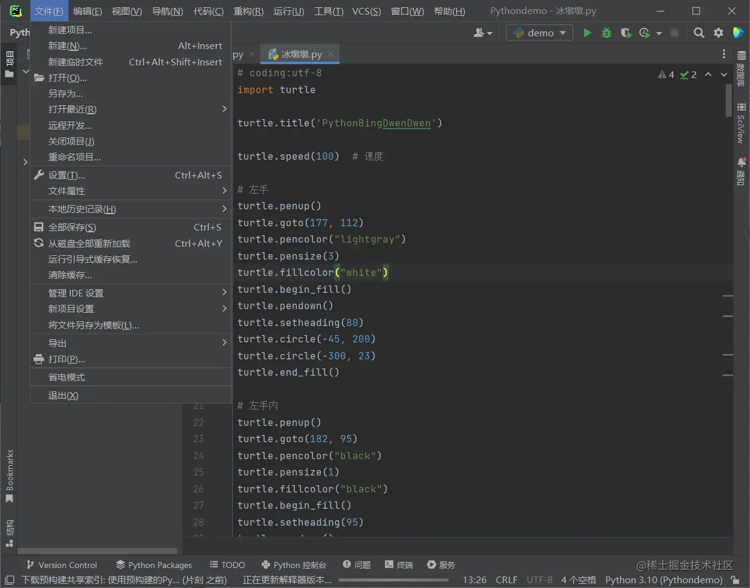Click the PyCharm logo icon
750x588 pixels.
[x=16, y=11]
